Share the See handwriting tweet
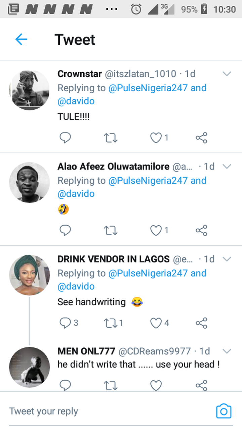Image resolution: width=242 pixels, height=430 pixels. 201,323
